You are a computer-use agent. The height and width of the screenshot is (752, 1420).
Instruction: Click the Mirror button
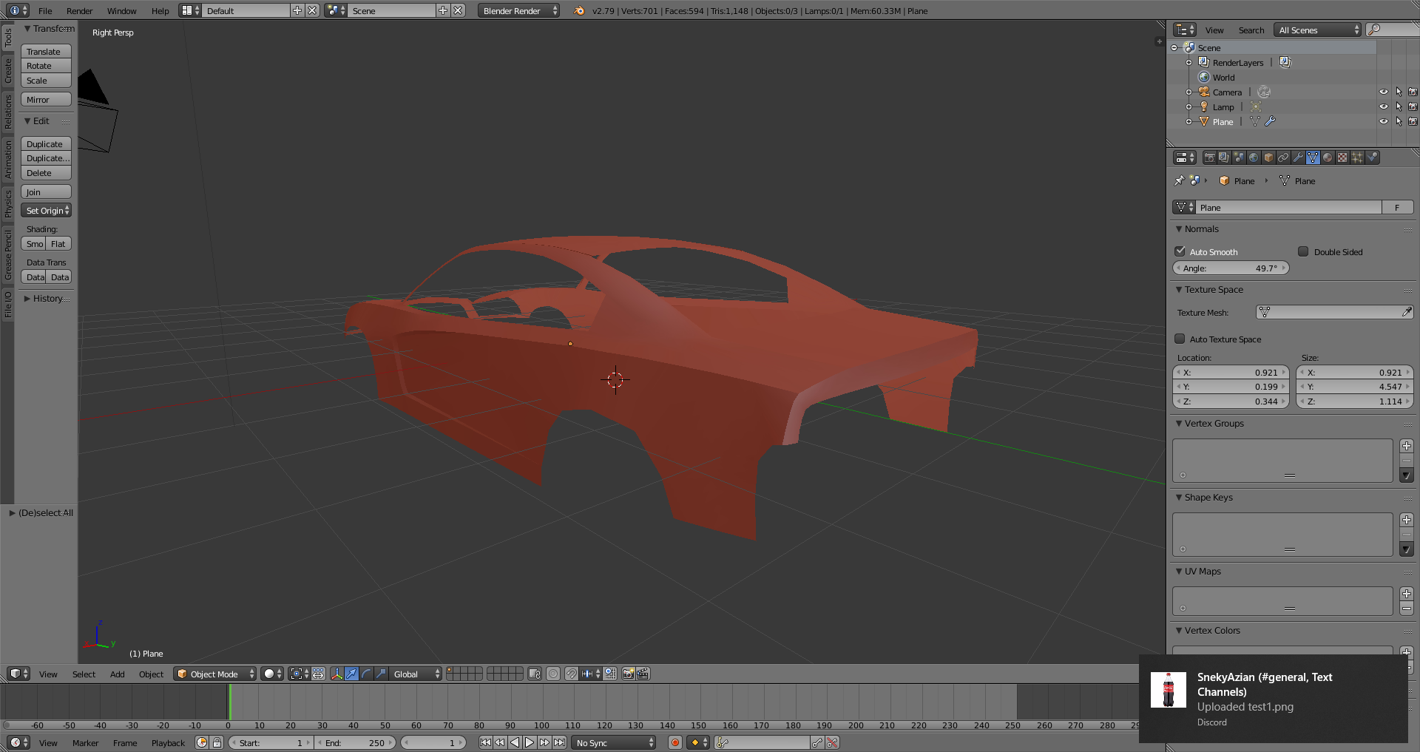46,99
